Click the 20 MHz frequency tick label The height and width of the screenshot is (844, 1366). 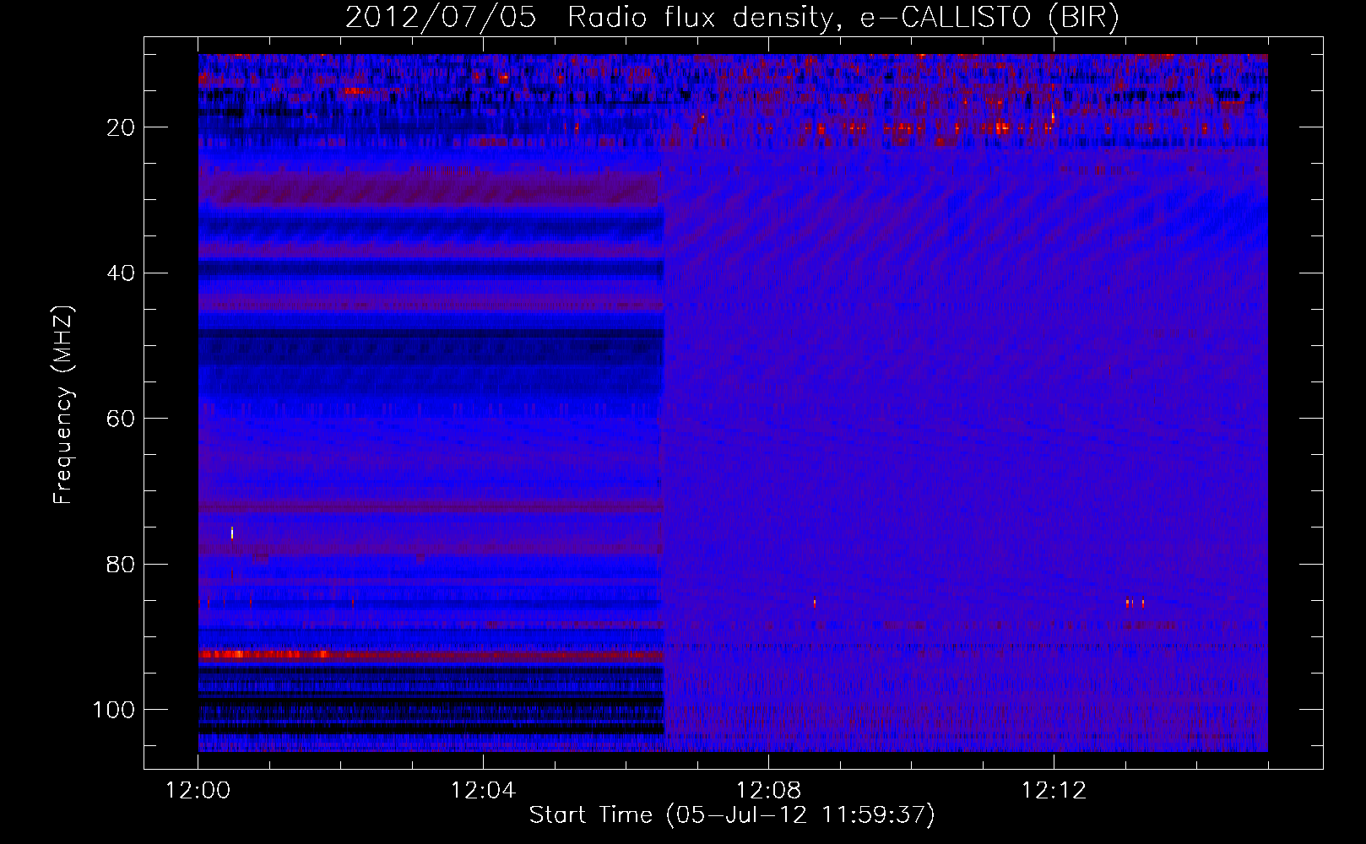coord(122,127)
